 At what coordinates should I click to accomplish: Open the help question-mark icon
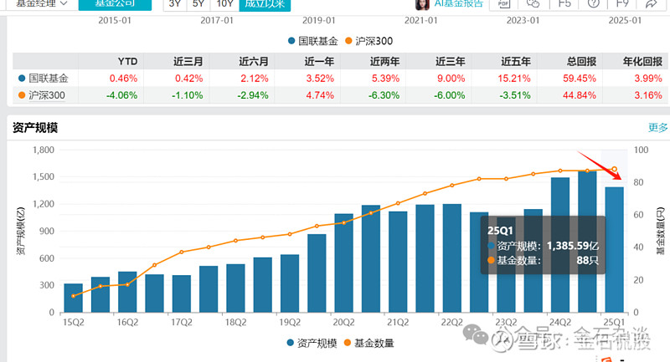click(x=593, y=3)
